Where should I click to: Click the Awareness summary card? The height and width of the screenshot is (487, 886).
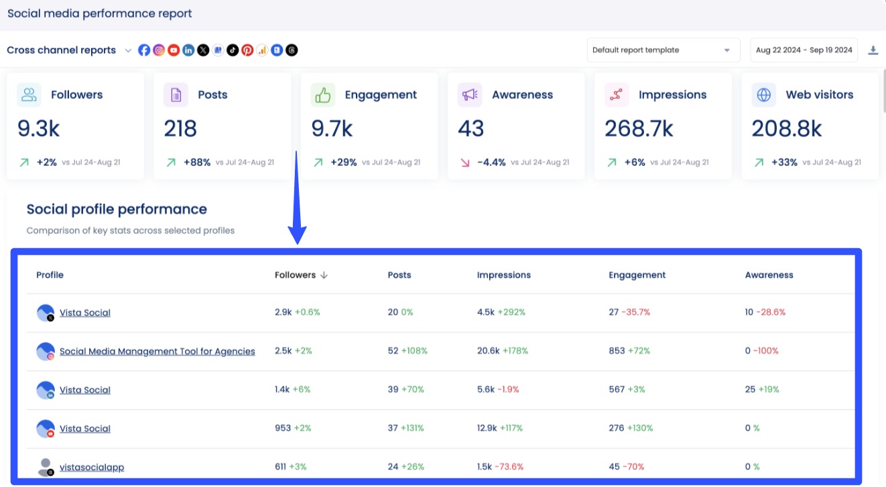[515, 126]
